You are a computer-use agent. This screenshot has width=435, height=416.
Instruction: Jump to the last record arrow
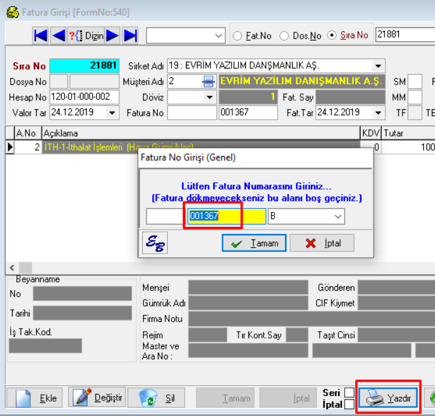[130, 36]
